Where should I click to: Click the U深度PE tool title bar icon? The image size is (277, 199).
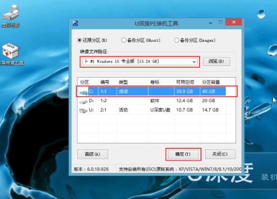pyautogui.click(x=75, y=23)
